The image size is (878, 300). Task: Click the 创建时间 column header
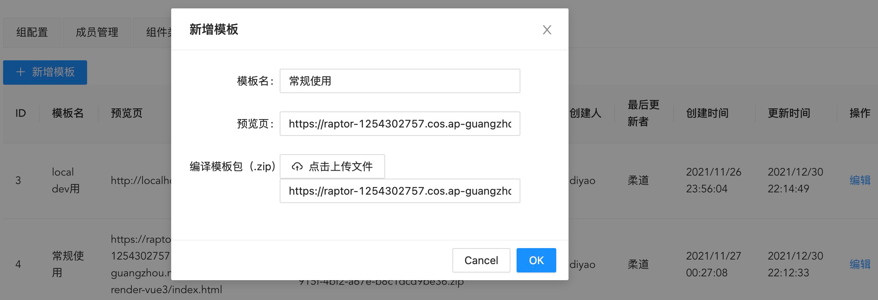707,113
